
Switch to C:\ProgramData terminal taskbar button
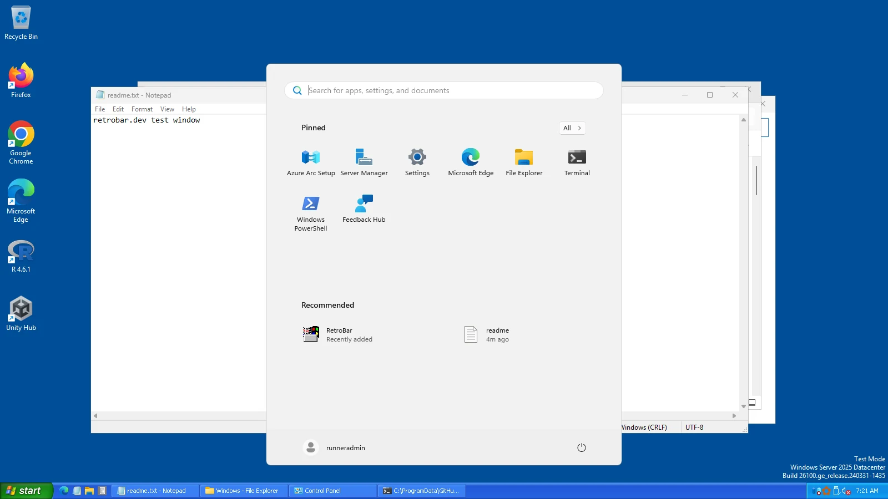[422, 491]
